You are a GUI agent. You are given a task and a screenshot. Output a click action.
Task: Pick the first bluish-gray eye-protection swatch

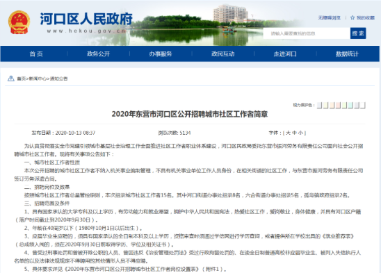(320, 105)
